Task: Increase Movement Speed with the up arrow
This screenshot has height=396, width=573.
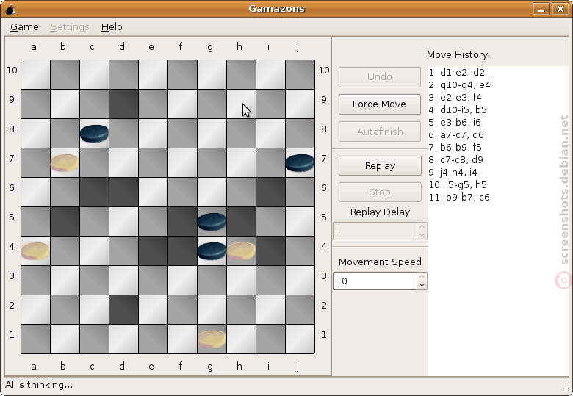Action: point(422,277)
